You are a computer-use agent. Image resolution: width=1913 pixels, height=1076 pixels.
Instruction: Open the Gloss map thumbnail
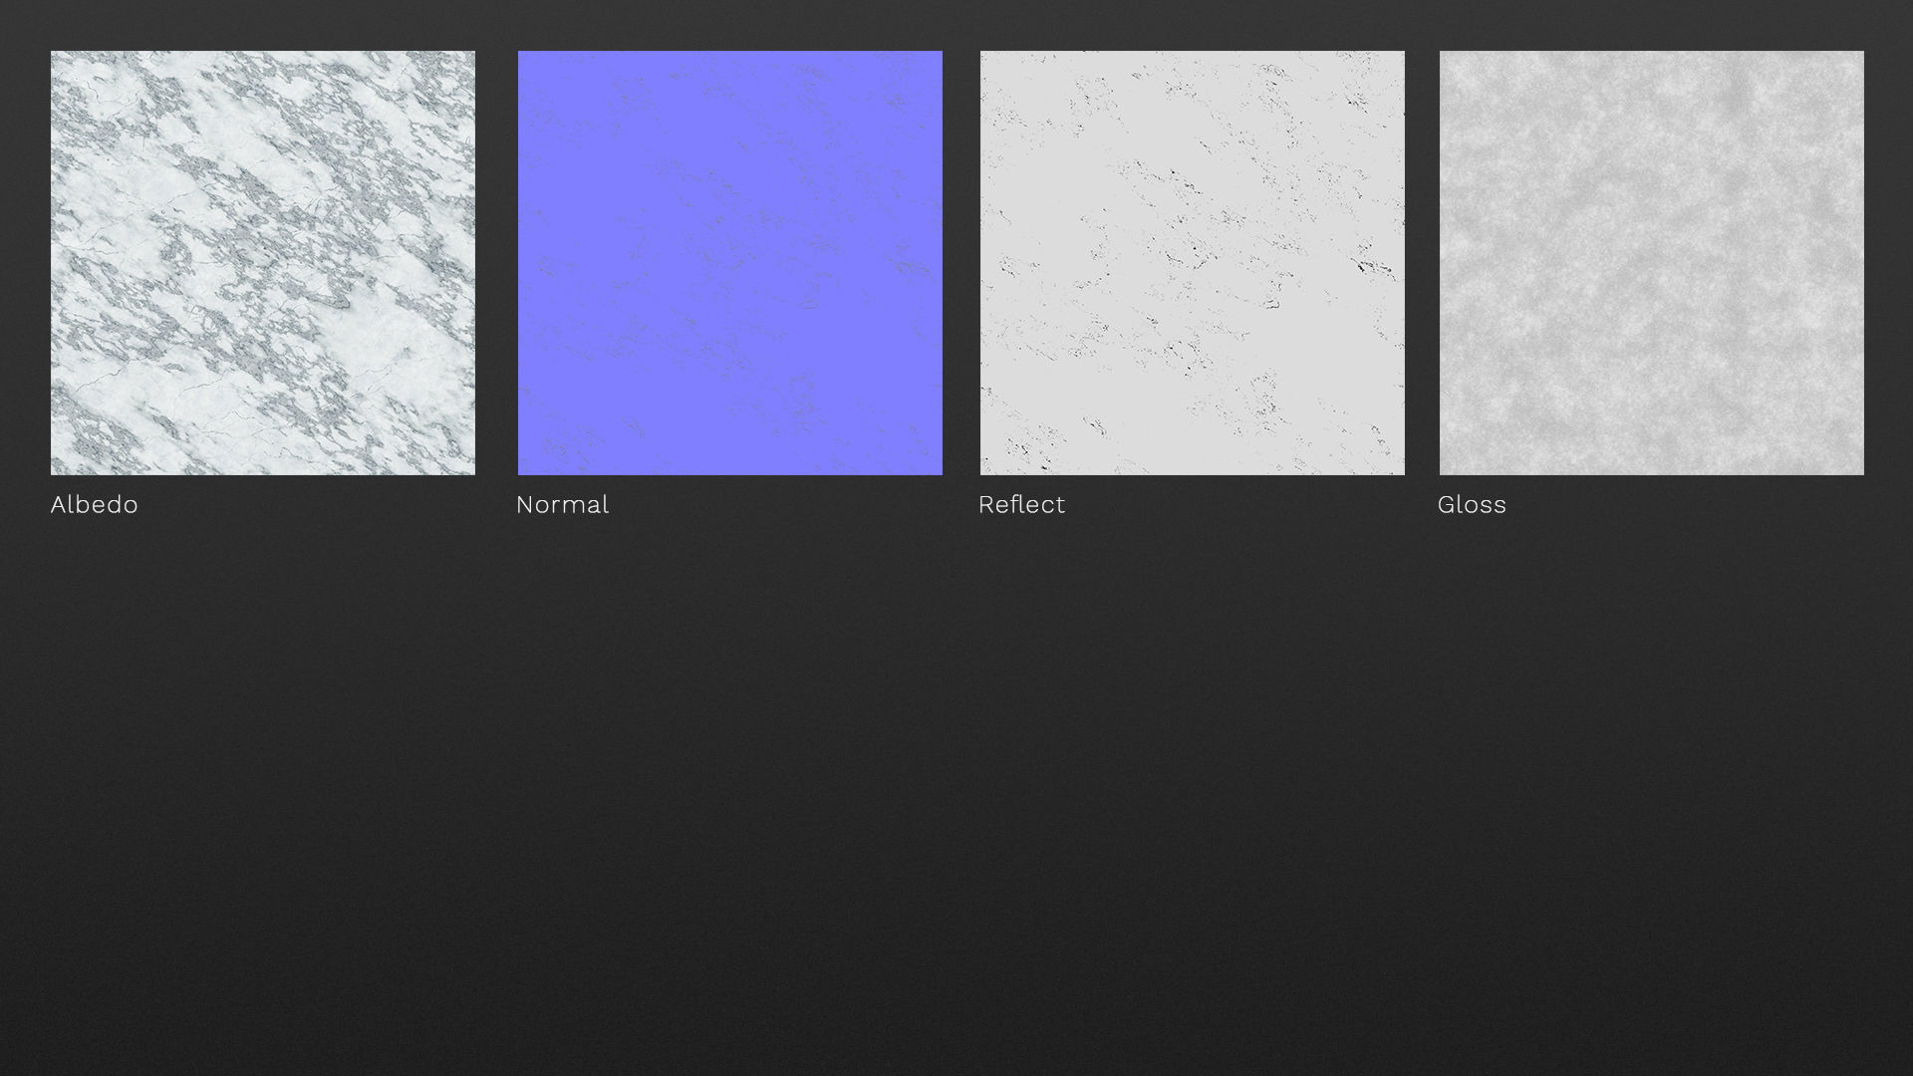pos(1652,263)
